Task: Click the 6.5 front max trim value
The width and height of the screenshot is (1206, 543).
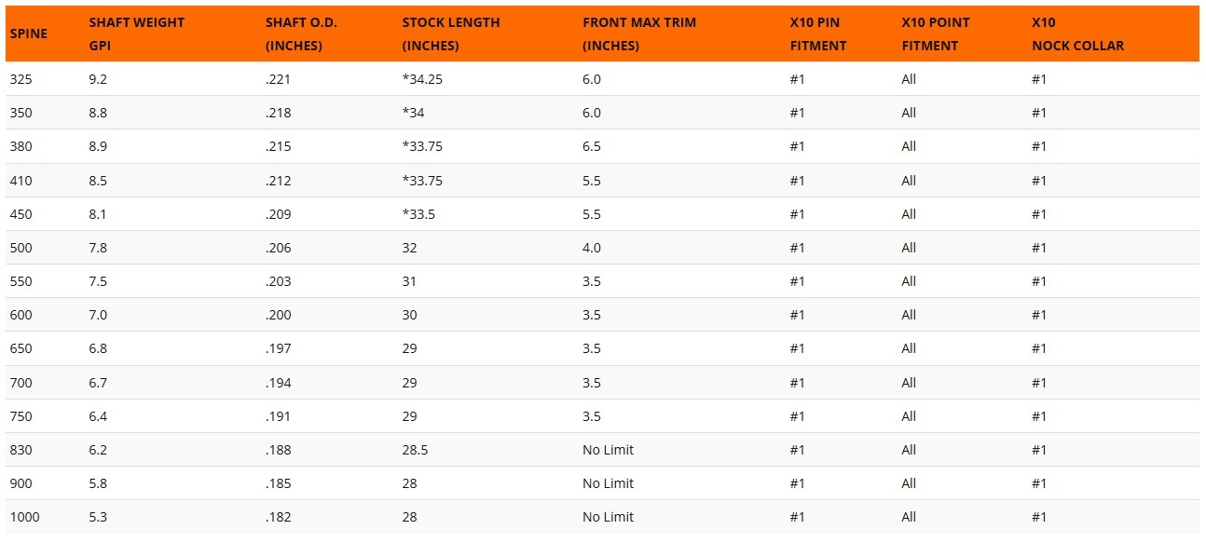Action: point(592,146)
